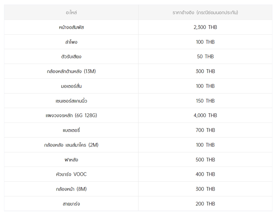The height and width of the screenshot is (215, 276).
Task: Select กล้องหลักด้านหลัง (13M) cell
Action: click(x=71, y=71)
